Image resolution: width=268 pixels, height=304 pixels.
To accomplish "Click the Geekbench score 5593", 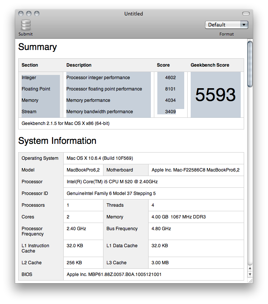I will pos(215,95).
